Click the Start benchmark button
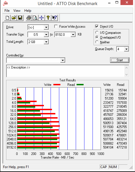135x172 pixels. tap(120, 60)
